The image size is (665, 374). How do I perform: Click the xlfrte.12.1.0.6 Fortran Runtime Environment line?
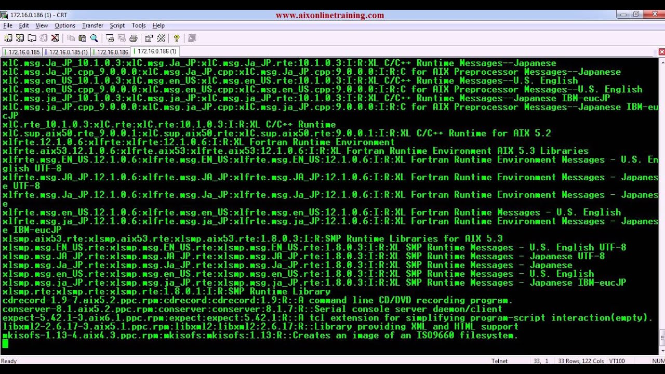click(198, 142)
